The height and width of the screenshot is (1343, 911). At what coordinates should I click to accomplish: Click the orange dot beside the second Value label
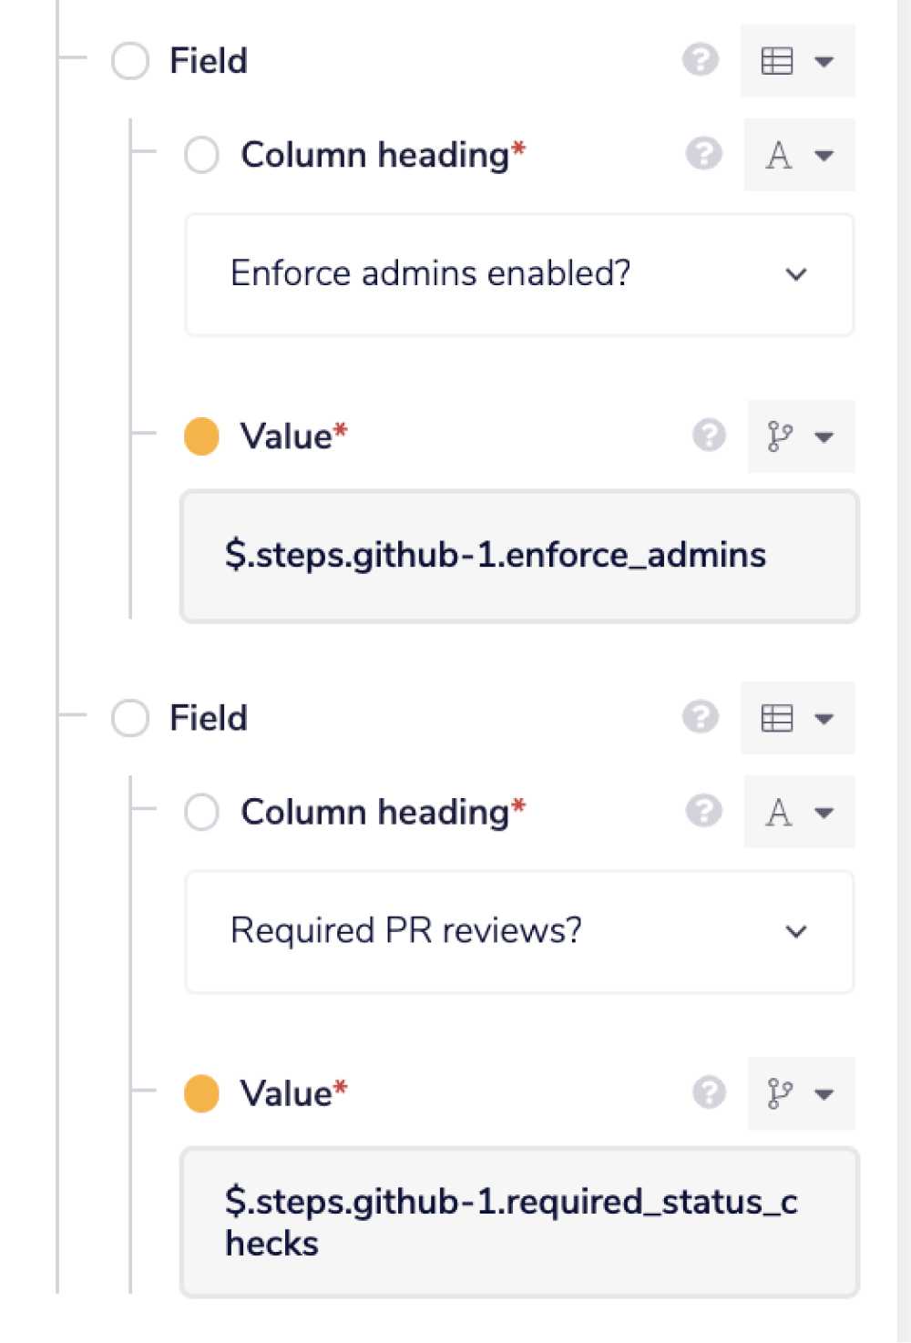(204, 1093)
